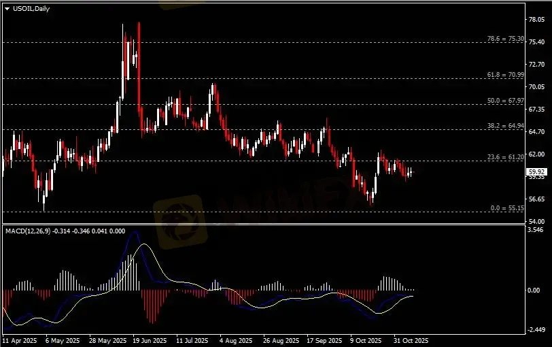552x347 pixels.
Task: Click the 4 Aug 2025 date marker
Action: [235, 340]
